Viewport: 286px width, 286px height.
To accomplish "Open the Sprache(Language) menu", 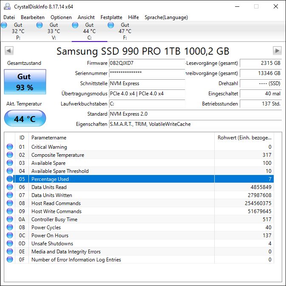I will tap(166, 17).
